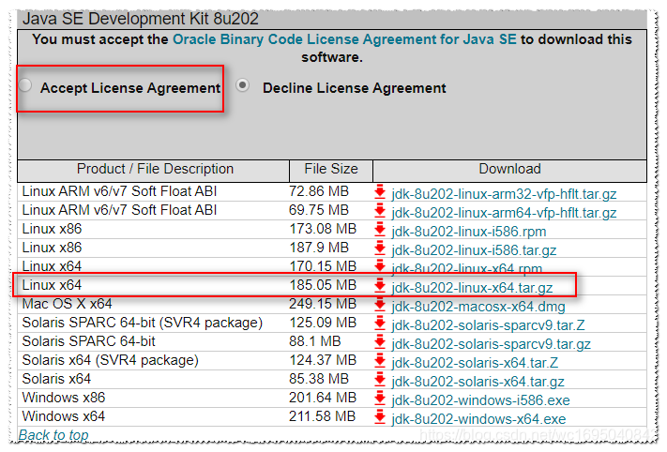This screenshot has height=452, width=667.
Task: Select the 201.64 MB file size cell
Action: [323, 398]
